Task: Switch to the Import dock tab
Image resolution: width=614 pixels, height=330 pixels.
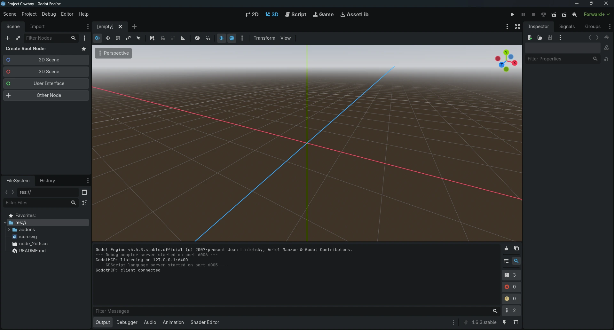Action: coord(37,27)
